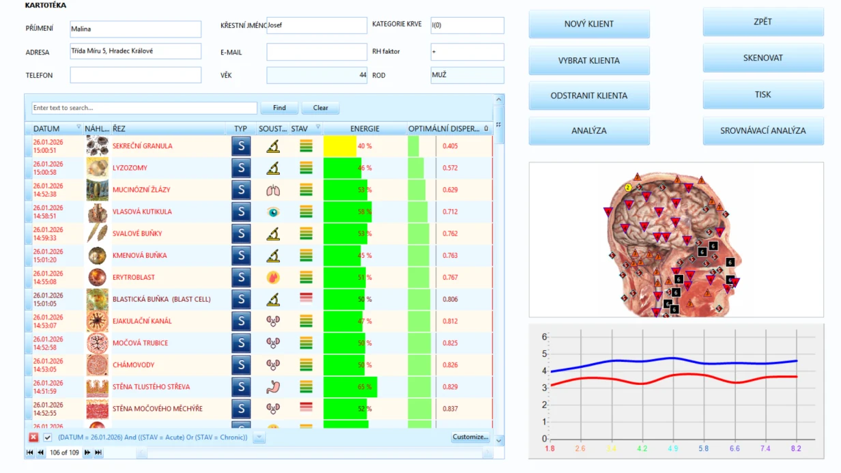Viewport: 841px width, 473px height.
Task: Click the red X to remove the filter
Action: pos(33,438)
